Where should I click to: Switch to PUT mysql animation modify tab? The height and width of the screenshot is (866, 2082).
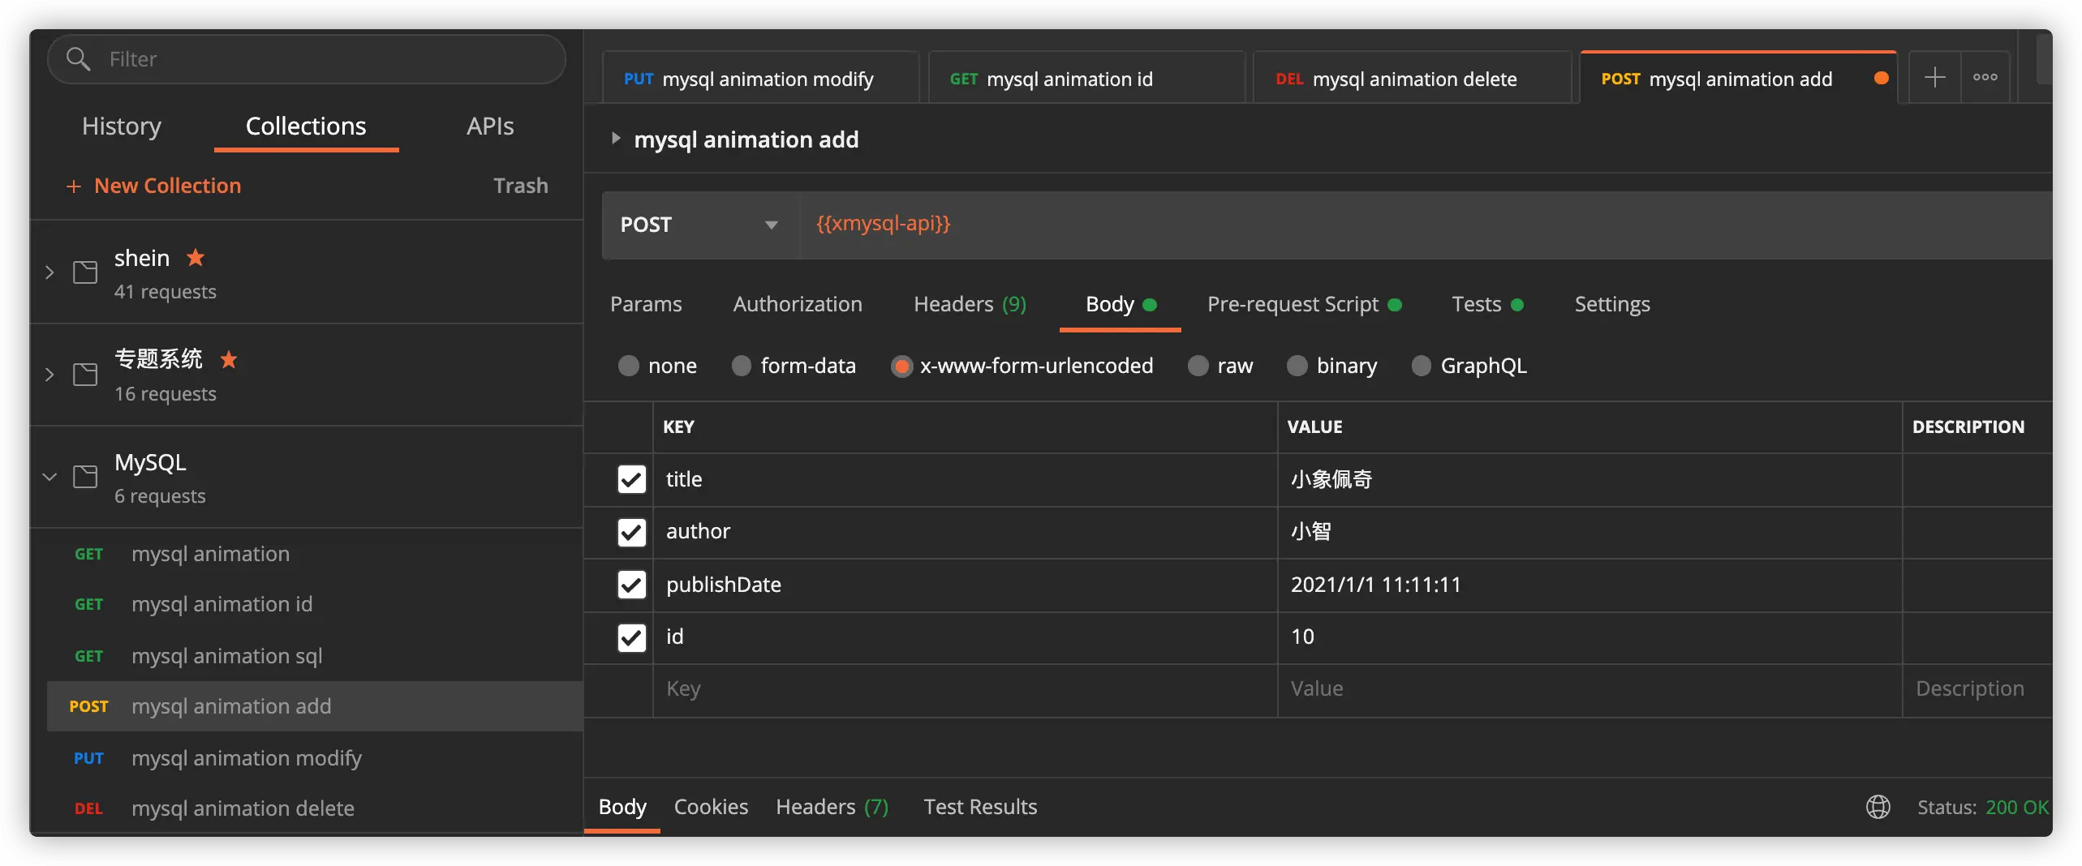pyautogui.click(x=760, y=79)
